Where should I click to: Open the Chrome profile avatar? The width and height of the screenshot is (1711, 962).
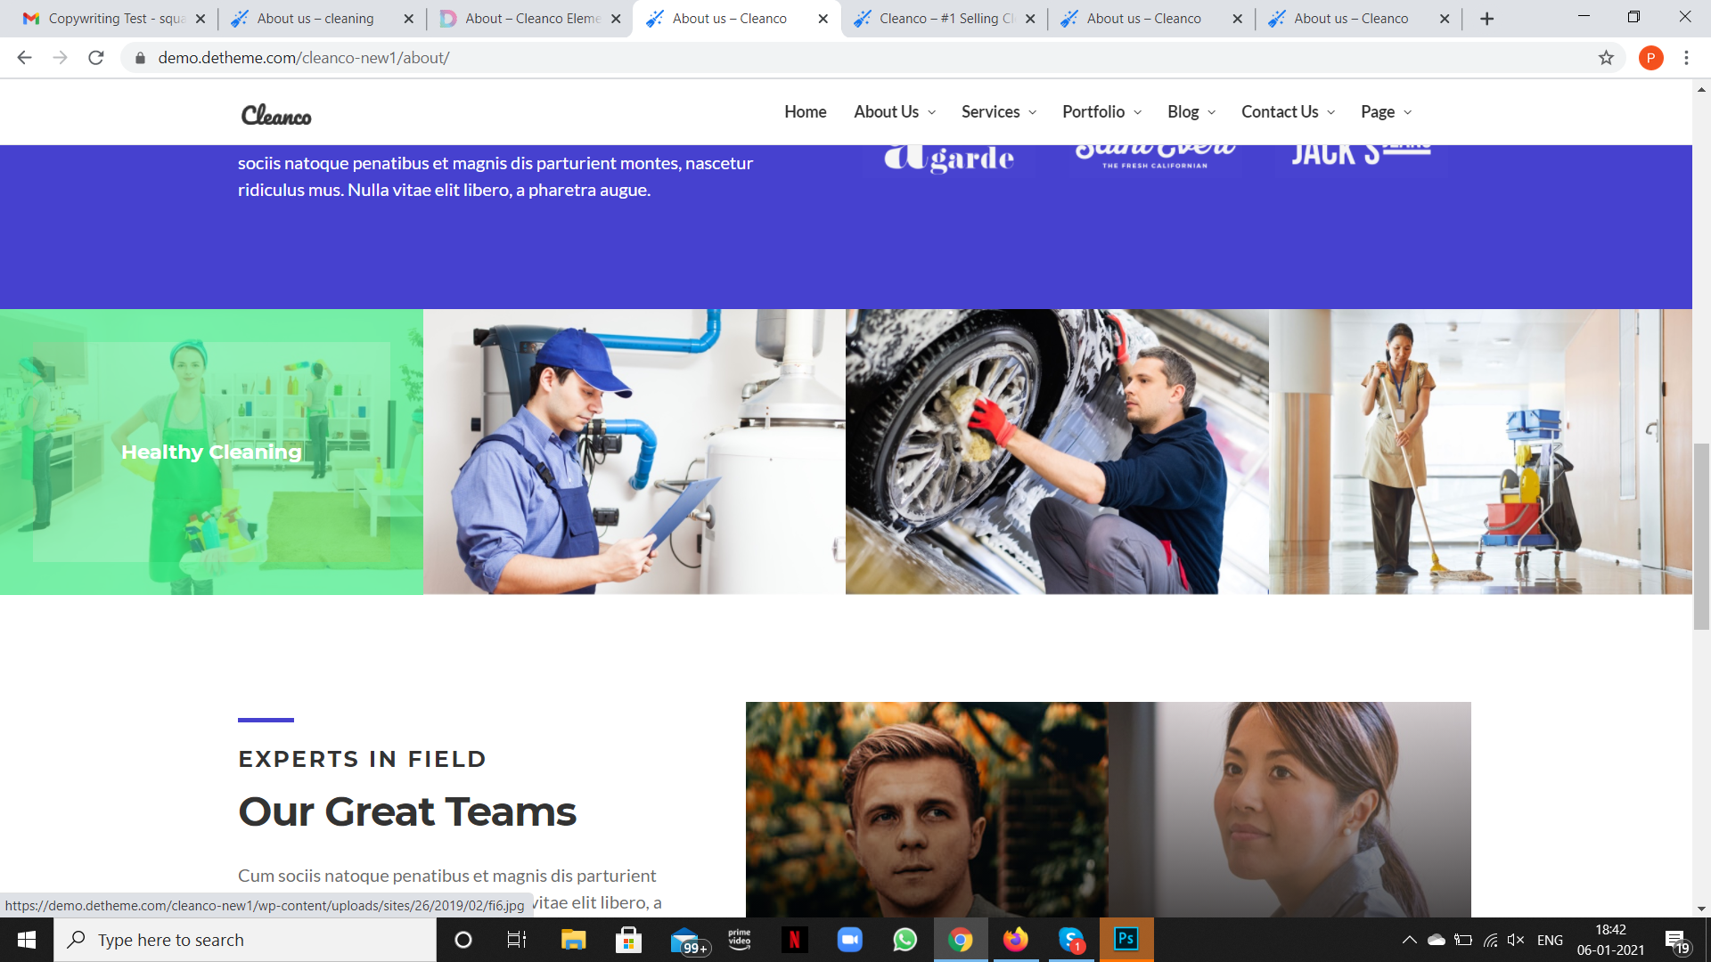coord(1650,58)
